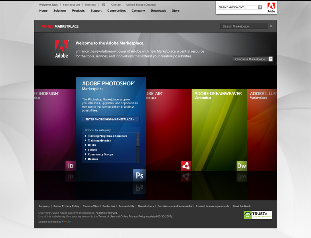This screenshot has height=238, width=311.
Task: Click the Sign out link
Action: [x=90, y=4]
